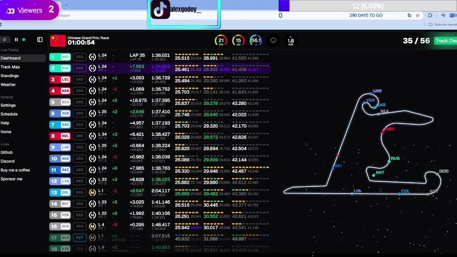Click RUS's purple lap time 1:35.852
Screen dimensions: 457x257
(161, 66)
